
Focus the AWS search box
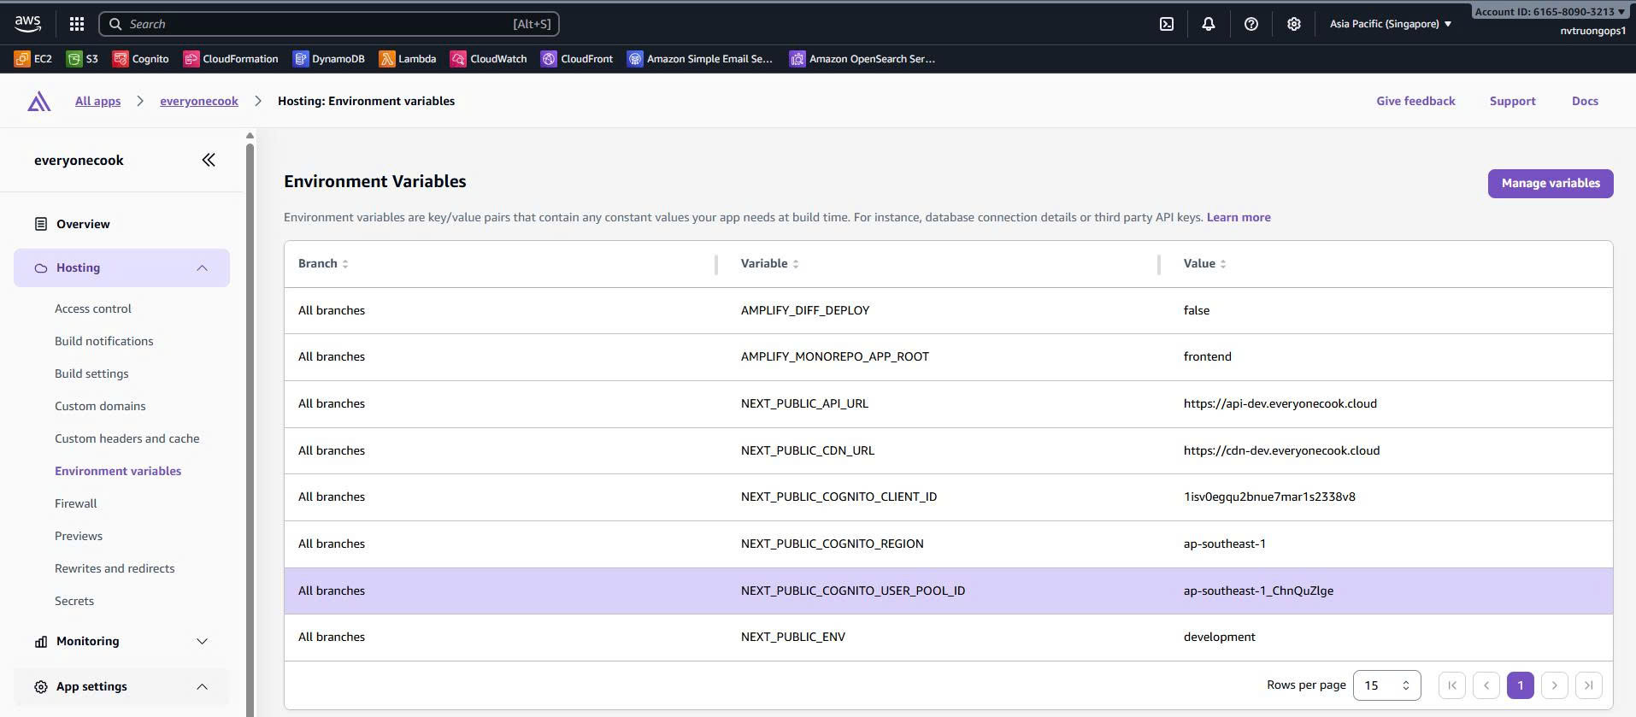click(x=329, y=24)
